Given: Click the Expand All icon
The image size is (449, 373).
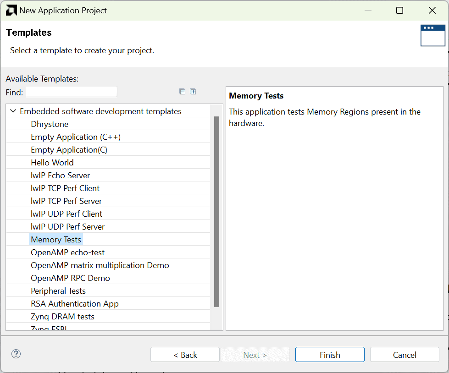Looking at the screenshot, I should (193, 92).
